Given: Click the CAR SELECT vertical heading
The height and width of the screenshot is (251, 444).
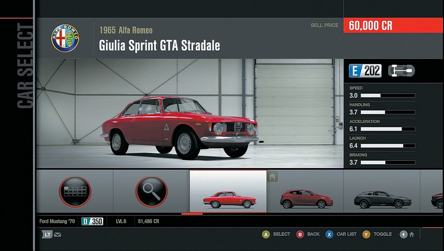Looking at the screenshot, I should coord(25,66).
